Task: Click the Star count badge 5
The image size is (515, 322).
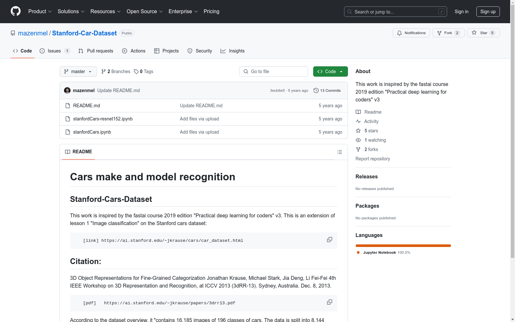Action: click(x=492, y=33)
